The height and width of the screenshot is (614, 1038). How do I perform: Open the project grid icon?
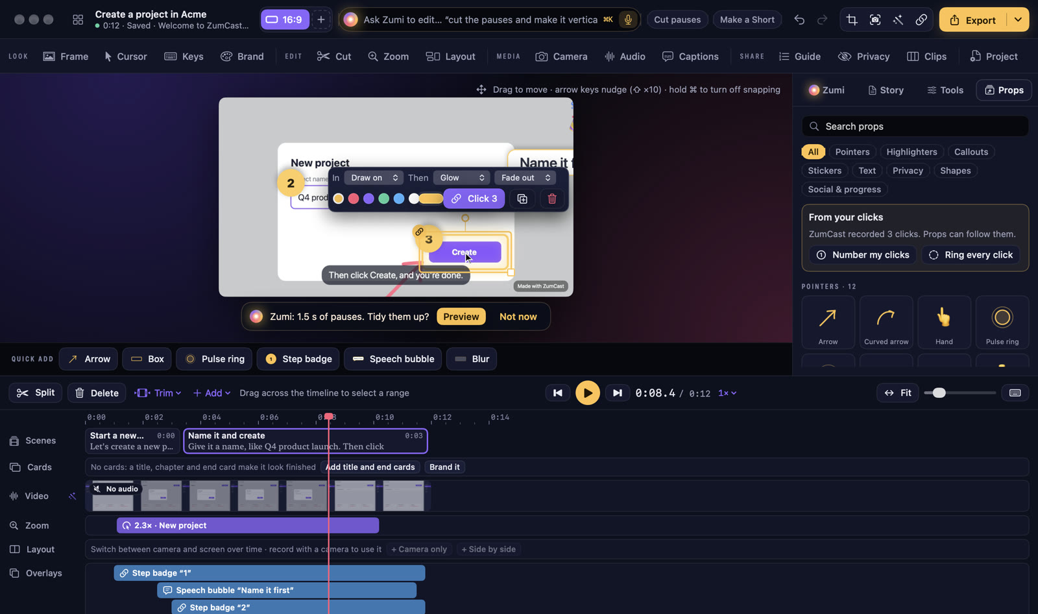click(78, 19)
